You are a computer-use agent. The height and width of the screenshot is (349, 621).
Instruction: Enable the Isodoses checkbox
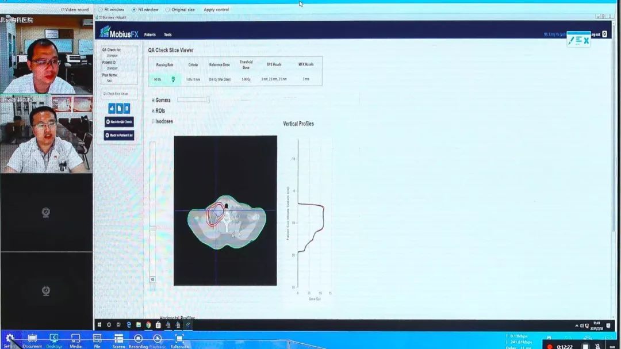pyautogui.click(x=153, y=121)
